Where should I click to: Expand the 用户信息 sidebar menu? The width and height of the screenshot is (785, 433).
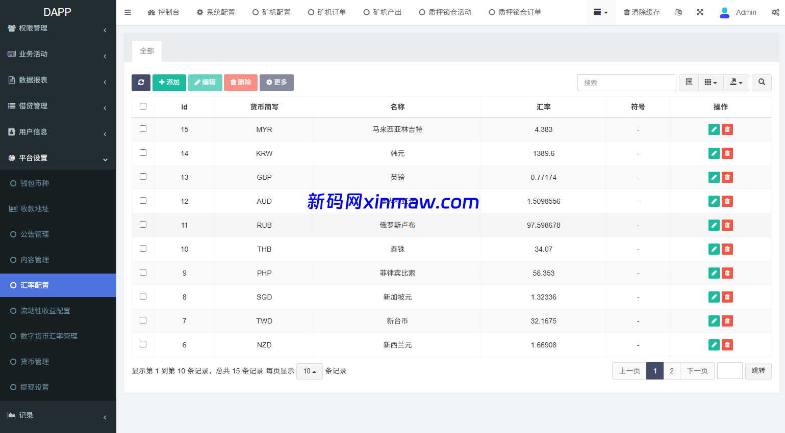58,132
